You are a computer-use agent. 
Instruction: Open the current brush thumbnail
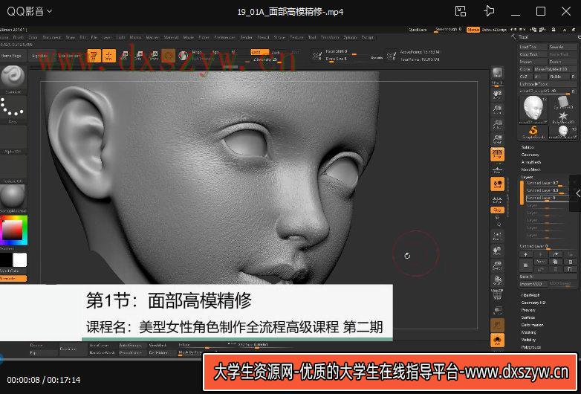click(13, 80)
